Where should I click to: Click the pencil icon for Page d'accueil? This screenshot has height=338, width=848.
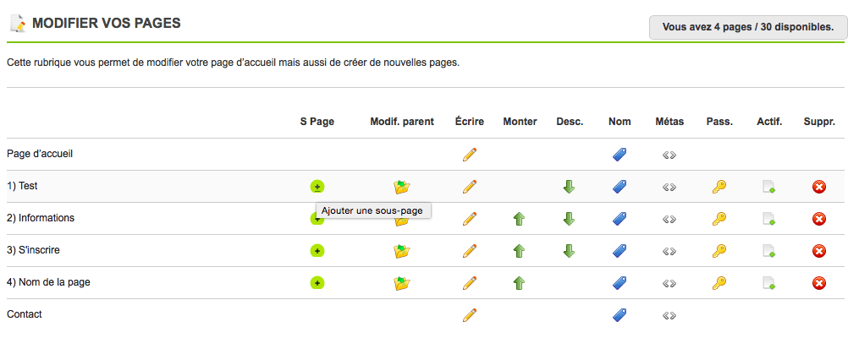point(470,155)
